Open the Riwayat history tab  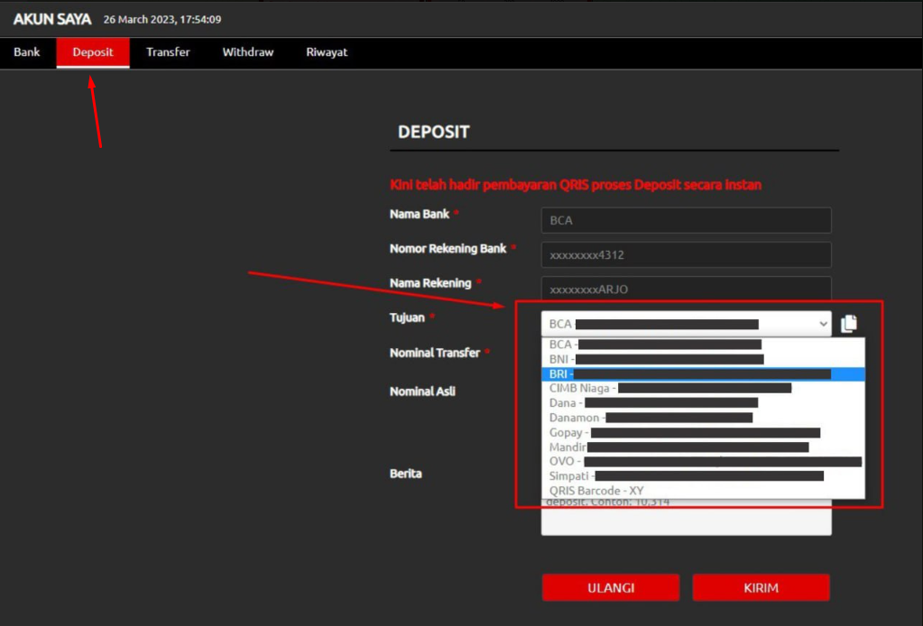327,52
